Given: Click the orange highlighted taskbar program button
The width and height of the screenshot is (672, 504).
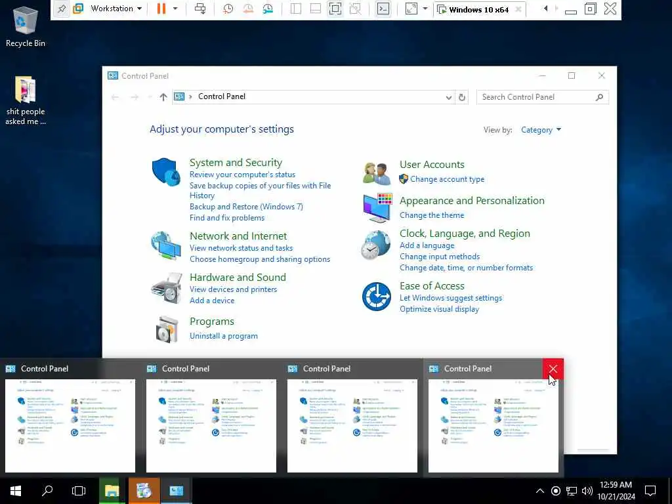Looking at the screenshot, I should 144,491.
